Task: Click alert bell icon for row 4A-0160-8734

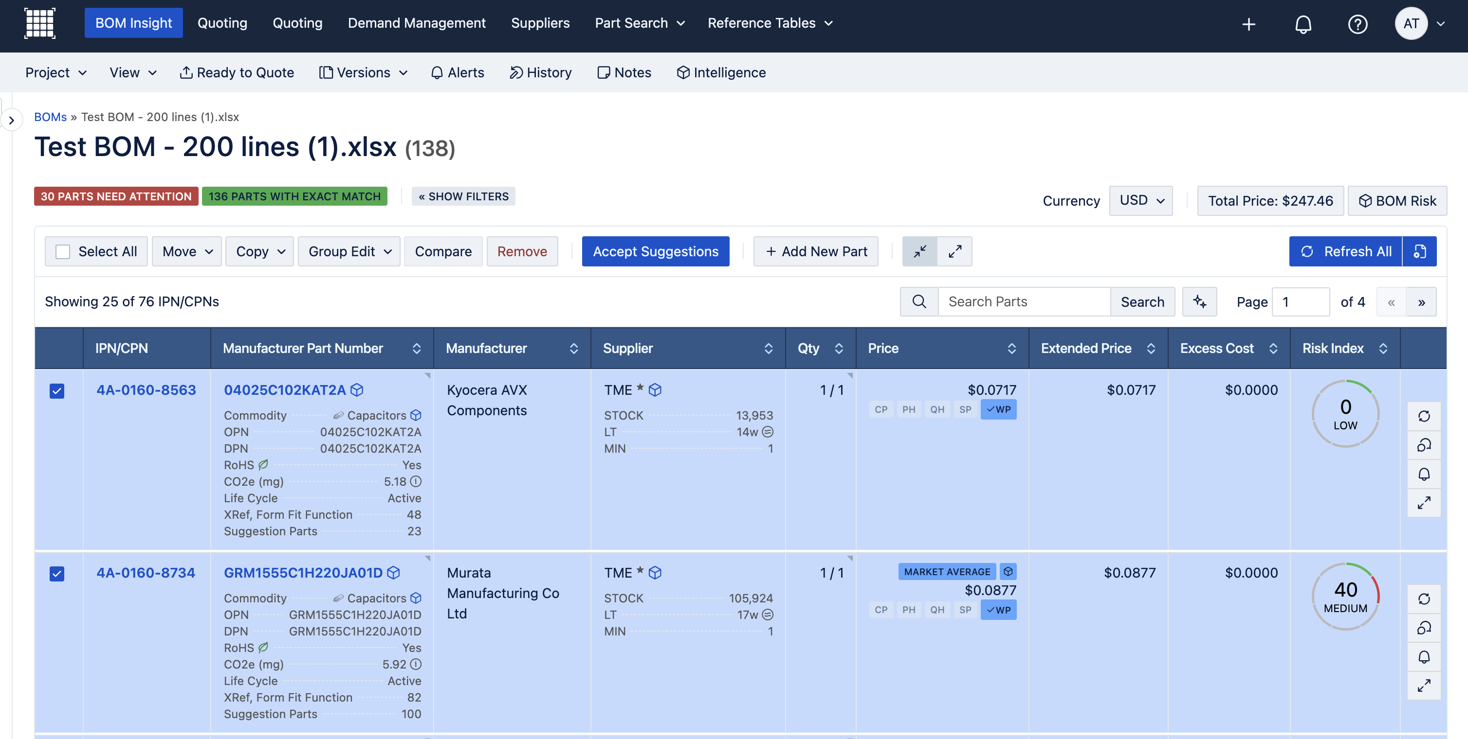Action: pyautogui.click(x=1424, y=657)
